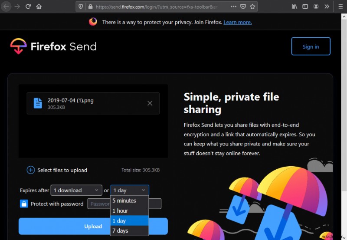This screenshot has width=347, height=240.
Task: Choose 1 hour from the expiry list
Action: pyautogui.click(x=129, y=210)
